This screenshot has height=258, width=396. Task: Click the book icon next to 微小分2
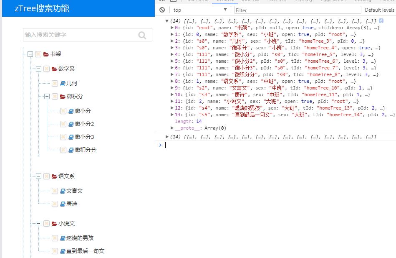[71, 124]
